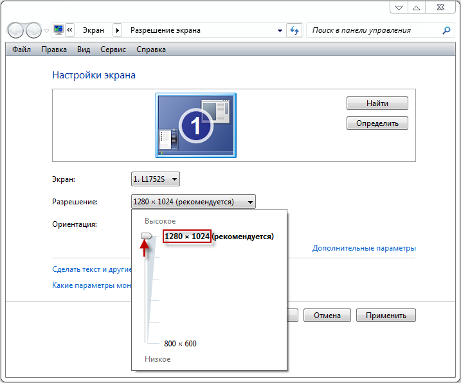The height and width of the screenshot is (383, 461).
Task: Click the double chevron breadcrumb button
Action: [69, 30]
